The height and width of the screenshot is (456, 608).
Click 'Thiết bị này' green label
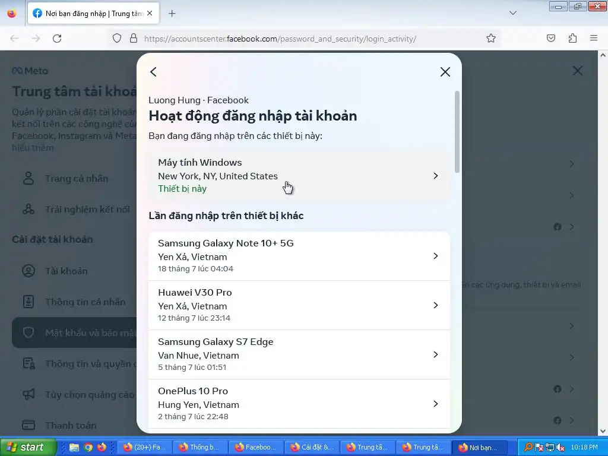tap(182, 189)
